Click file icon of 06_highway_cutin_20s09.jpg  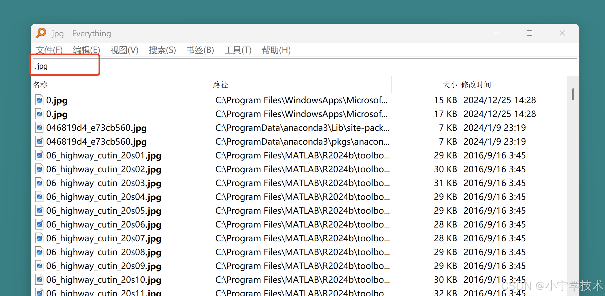pyautogui.click(x=39, y=266)
